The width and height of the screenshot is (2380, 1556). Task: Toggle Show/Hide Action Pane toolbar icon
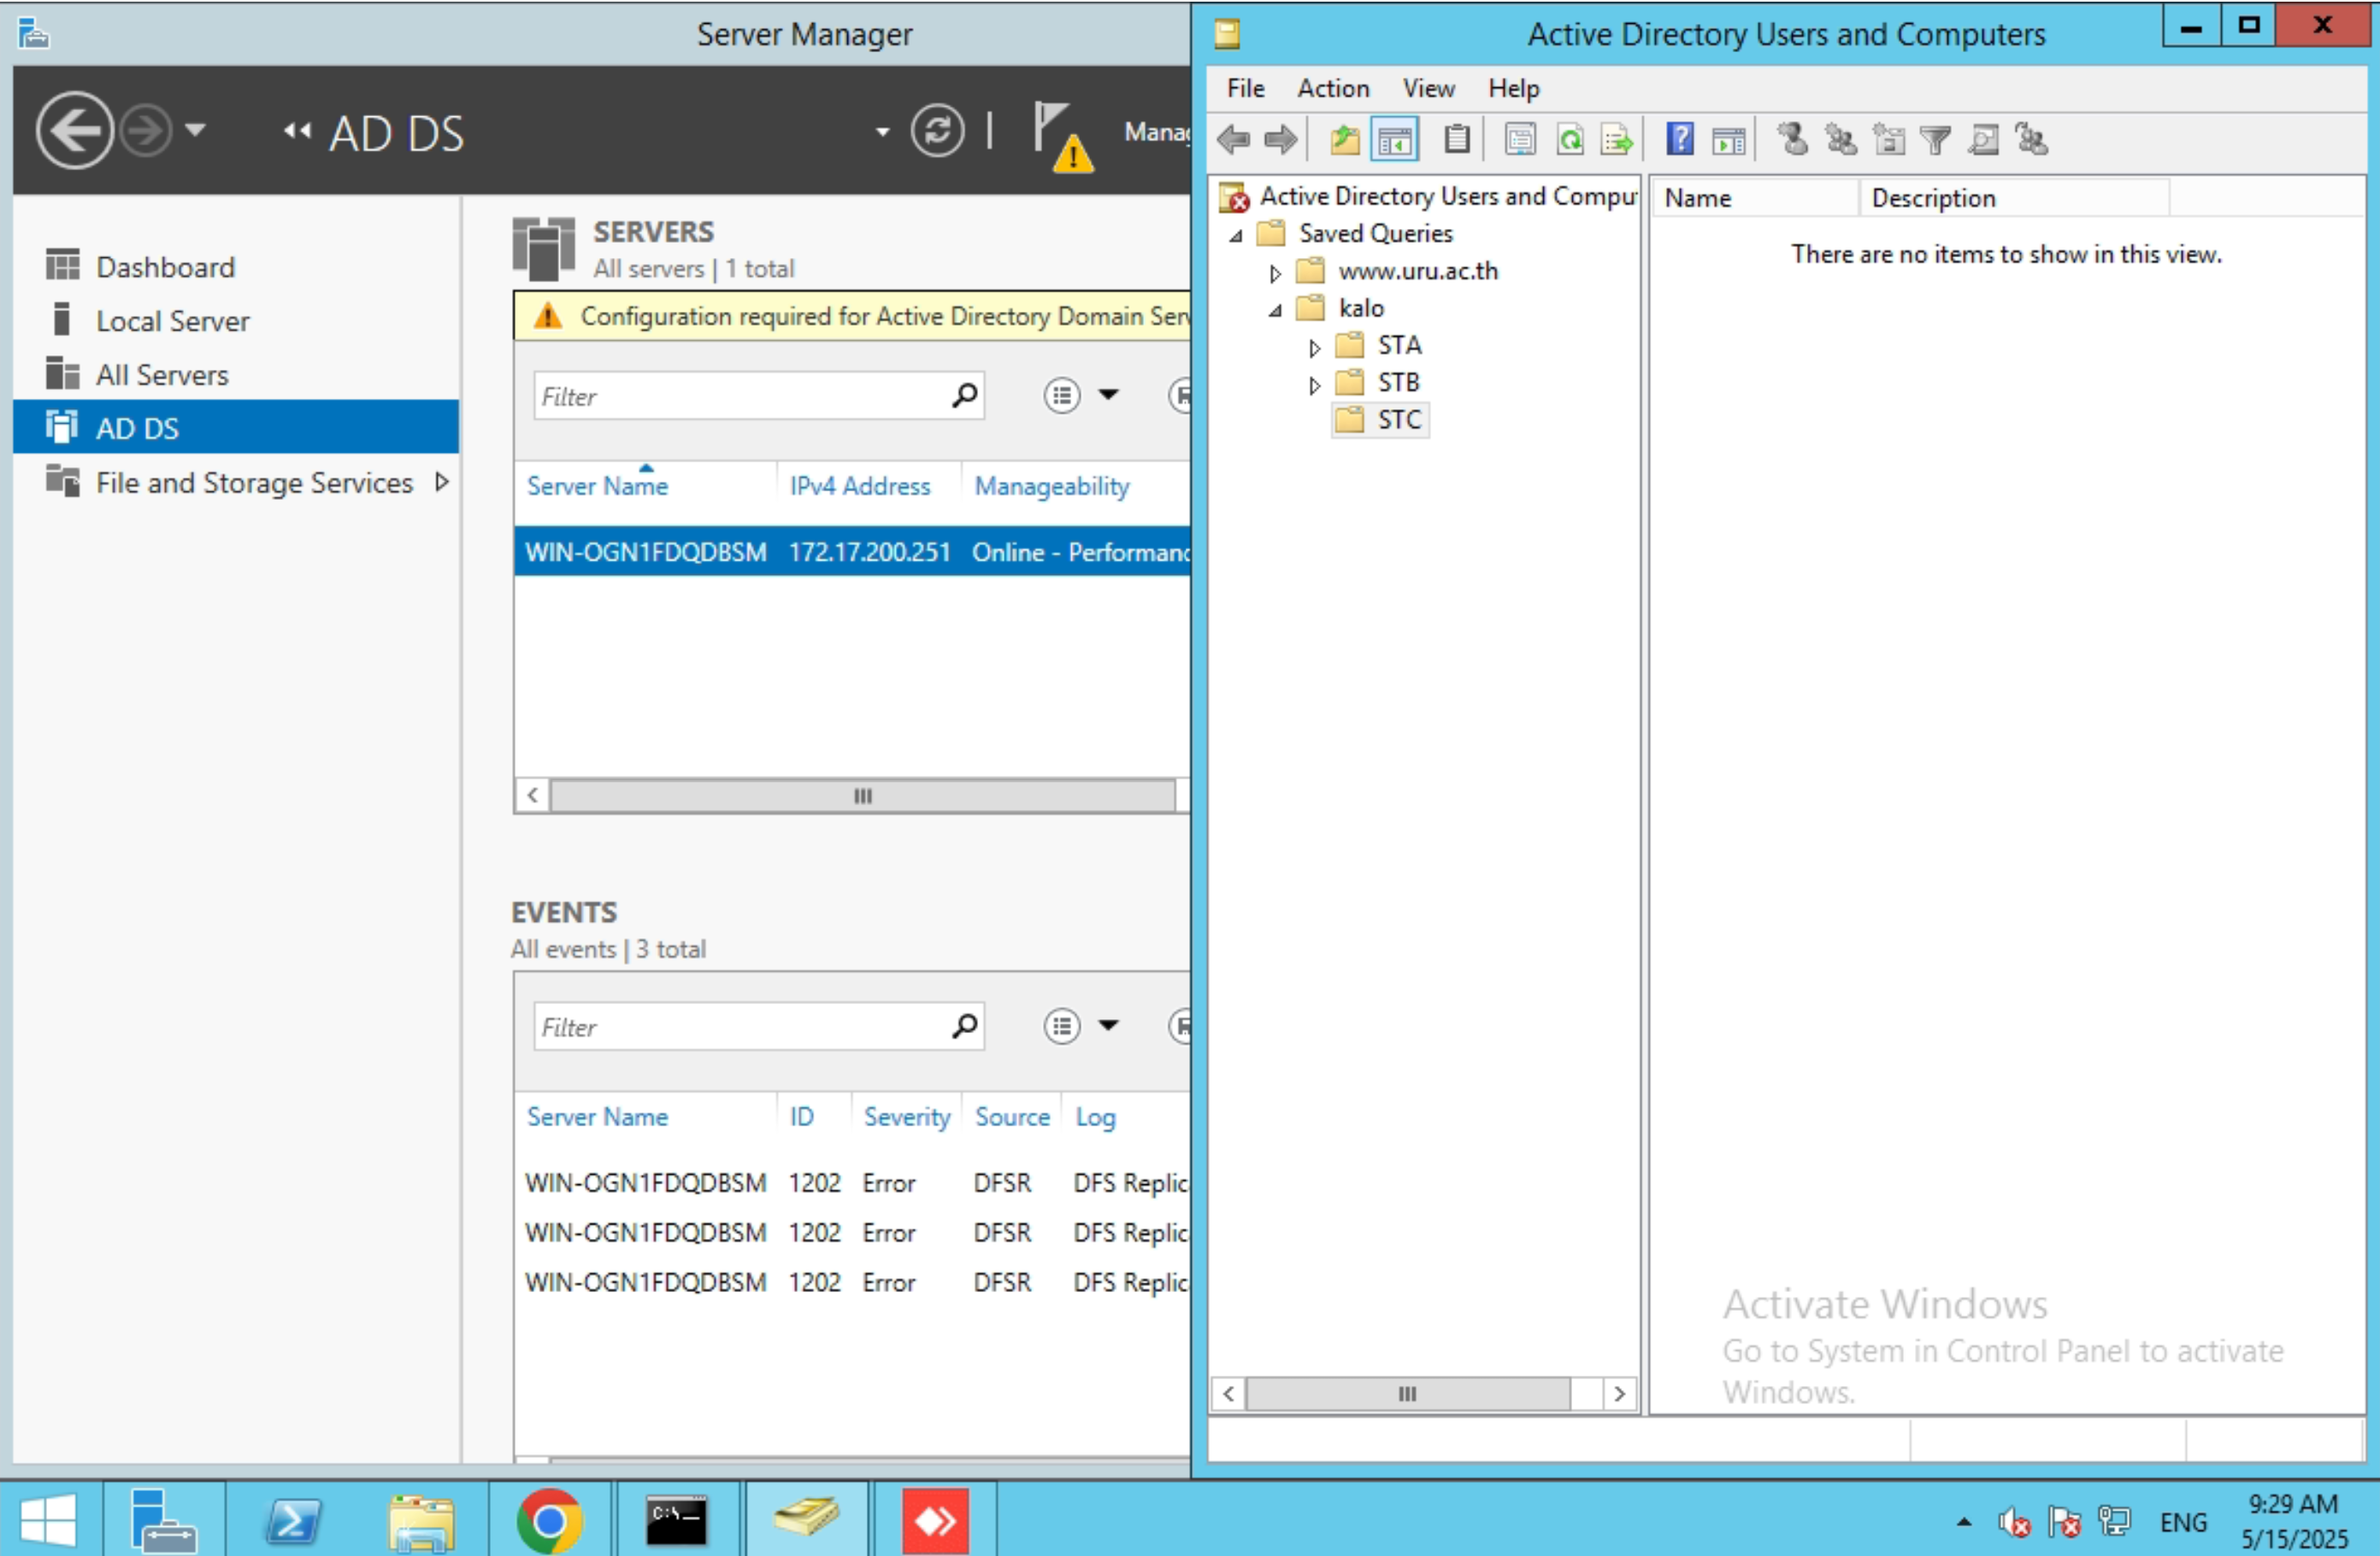click(x=1728, y=140)
